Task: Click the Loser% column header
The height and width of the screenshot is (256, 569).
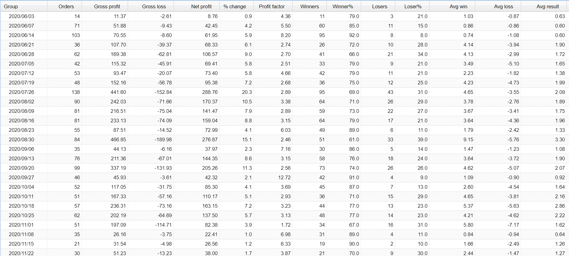Action: click(x=413, y=6)
